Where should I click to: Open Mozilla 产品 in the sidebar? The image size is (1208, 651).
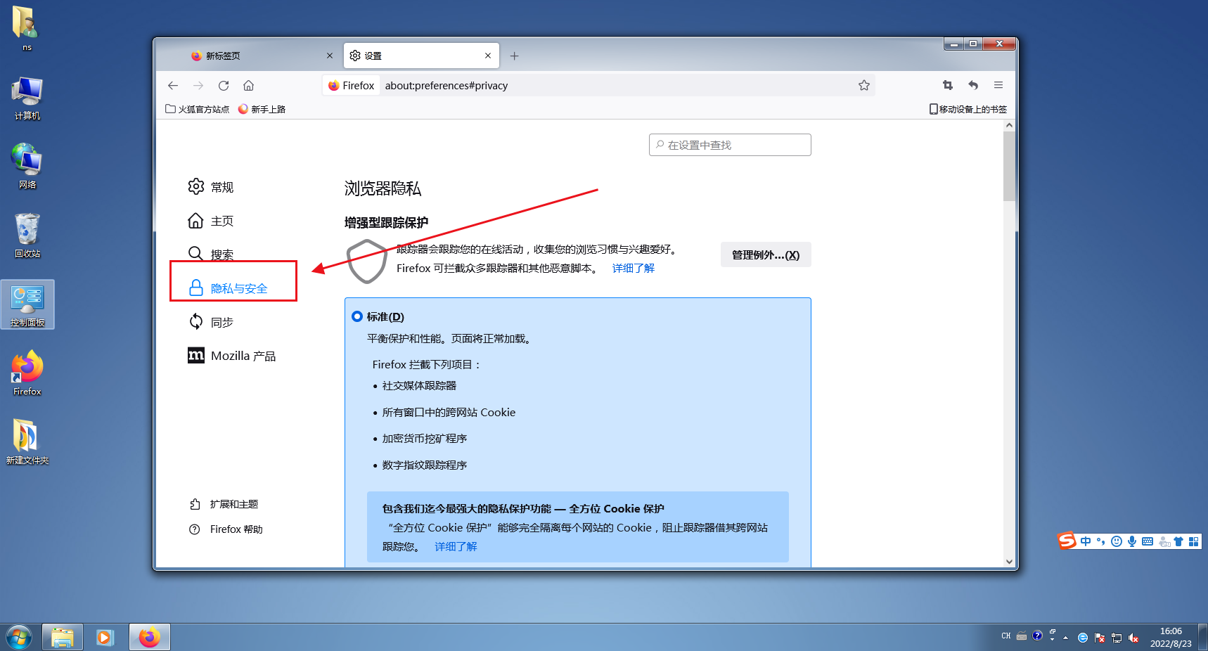point(232,356)
